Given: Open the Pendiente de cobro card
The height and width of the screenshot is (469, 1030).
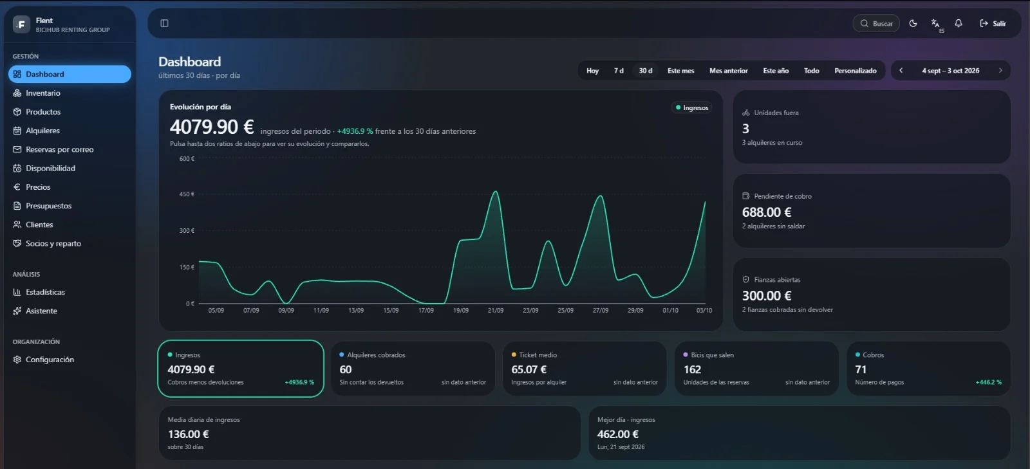Looking at the screenshot, I should pyautogui.click(x=872, y=210).
